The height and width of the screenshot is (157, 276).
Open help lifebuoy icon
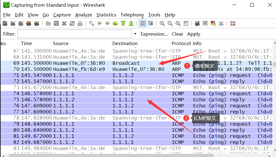(233, 23)
